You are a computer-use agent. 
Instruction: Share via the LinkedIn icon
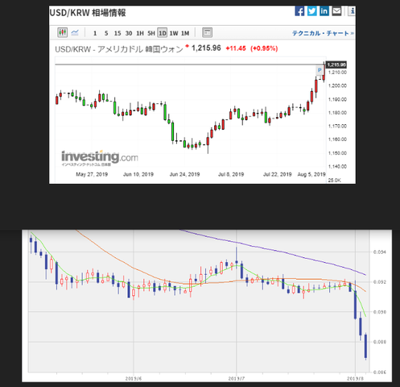[324, 11]
